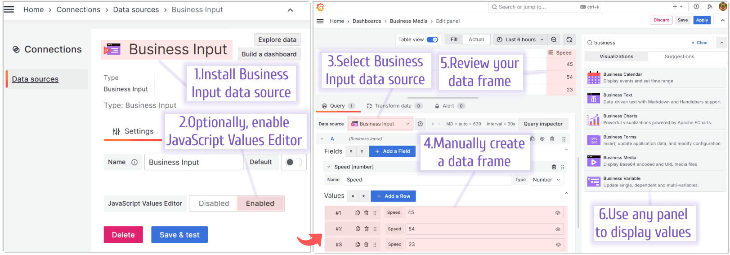Toggle visibility eye icon of query A
Screen dimensions: 730x255
pyautogui.click(x=542, y=139)
